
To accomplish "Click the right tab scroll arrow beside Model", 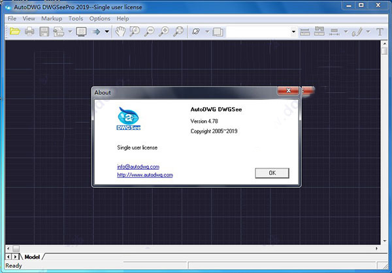I will pos(15,257).
